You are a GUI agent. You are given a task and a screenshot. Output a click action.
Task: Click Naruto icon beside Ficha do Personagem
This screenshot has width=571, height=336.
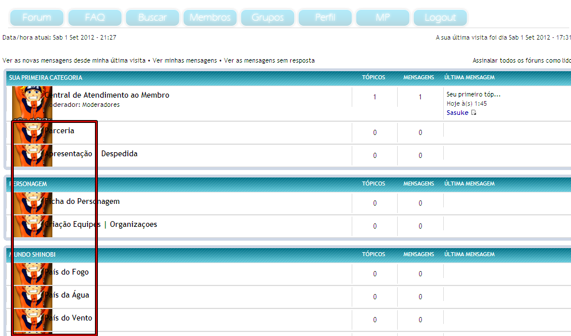[33, 203]
